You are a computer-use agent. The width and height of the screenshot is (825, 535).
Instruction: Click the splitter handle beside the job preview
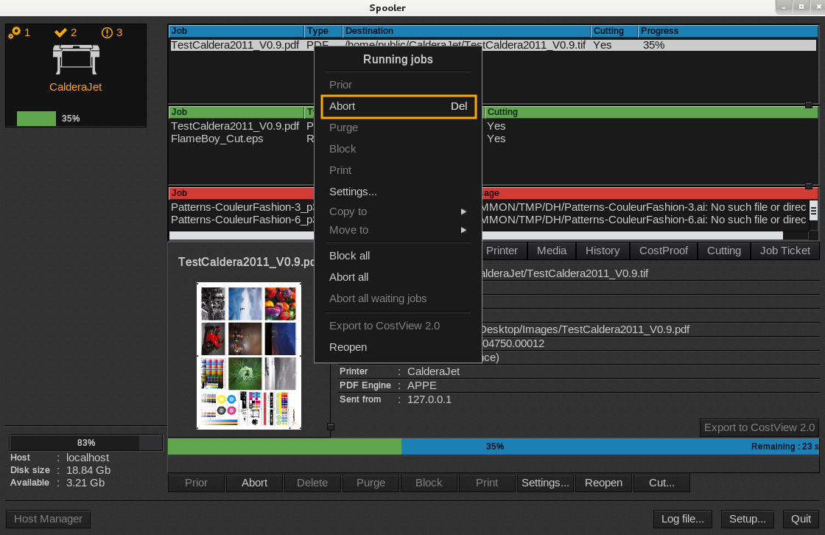pyautogui.click(x=331, y=427)
